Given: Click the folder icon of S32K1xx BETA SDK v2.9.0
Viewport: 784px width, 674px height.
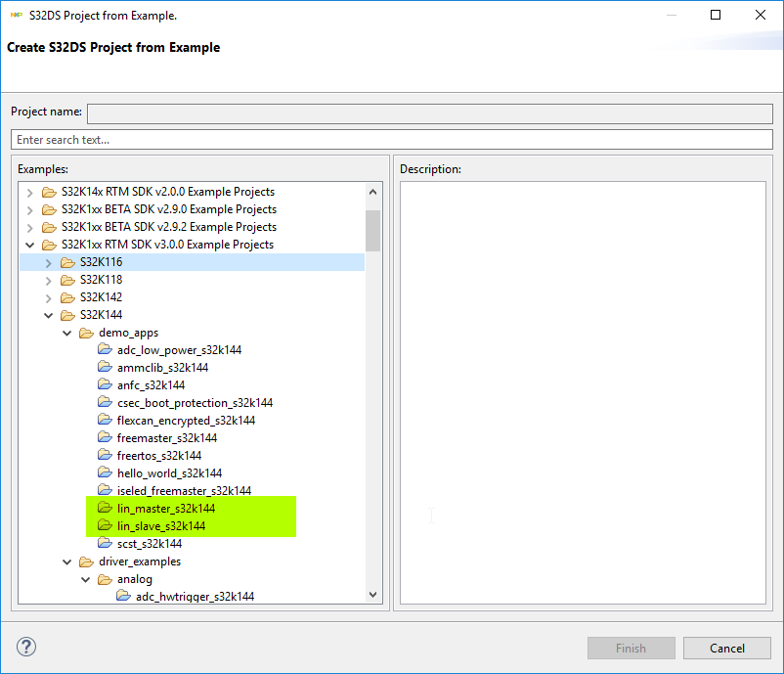Looking at the screenshot, I should click(49, 209).
